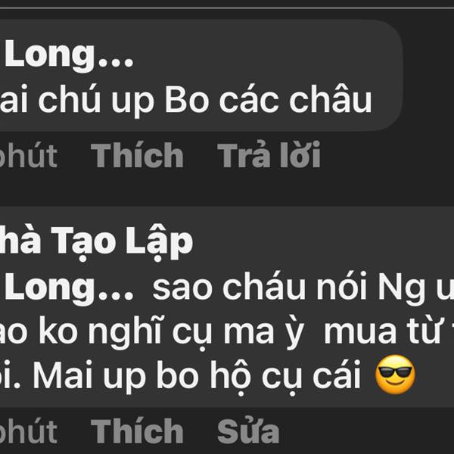Image resolution: width=454 pixels, height=454 pixels.
Task: Click the thin divider line above the comments
Action: tap(227, 8)
